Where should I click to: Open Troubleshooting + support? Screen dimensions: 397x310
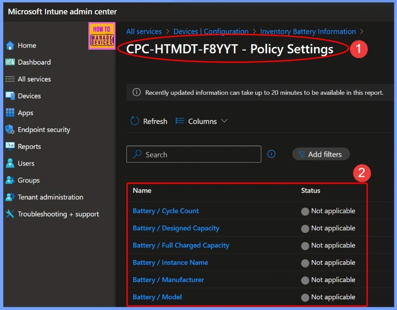(58, 214)
